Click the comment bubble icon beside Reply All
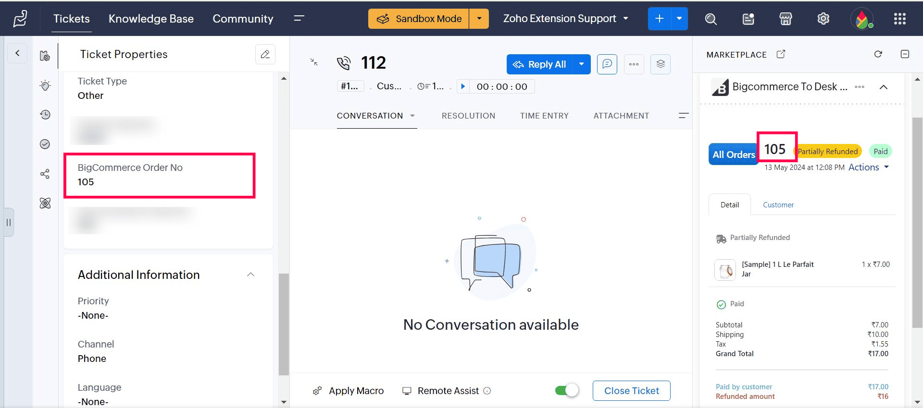The image size is (923, 408). (x=607, y=64)
